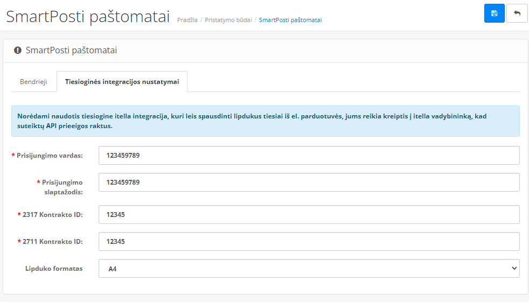529x302 pixels.
Task: Click the Lipduko formatas label
Action: pos(54,268)
